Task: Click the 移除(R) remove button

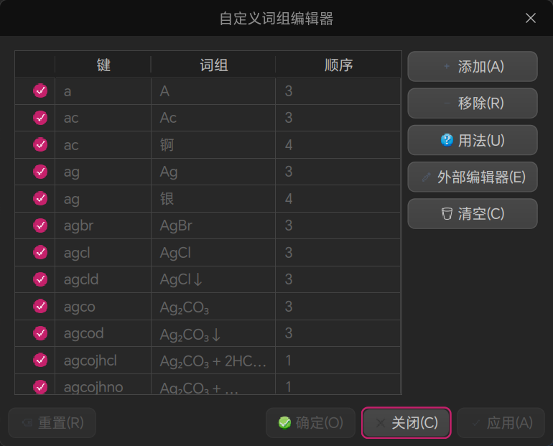Action: [473, 103]
